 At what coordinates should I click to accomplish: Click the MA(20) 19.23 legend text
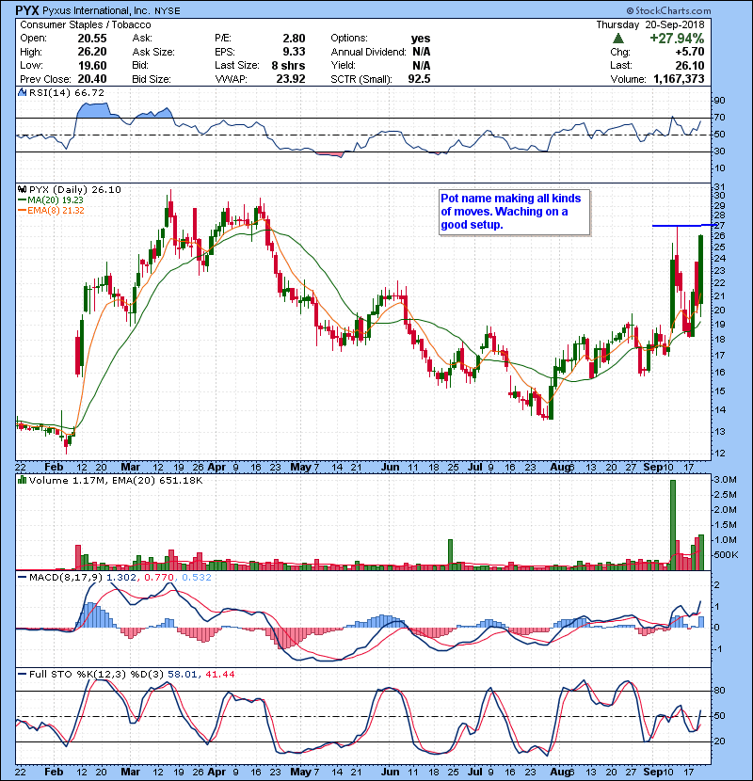56,200
